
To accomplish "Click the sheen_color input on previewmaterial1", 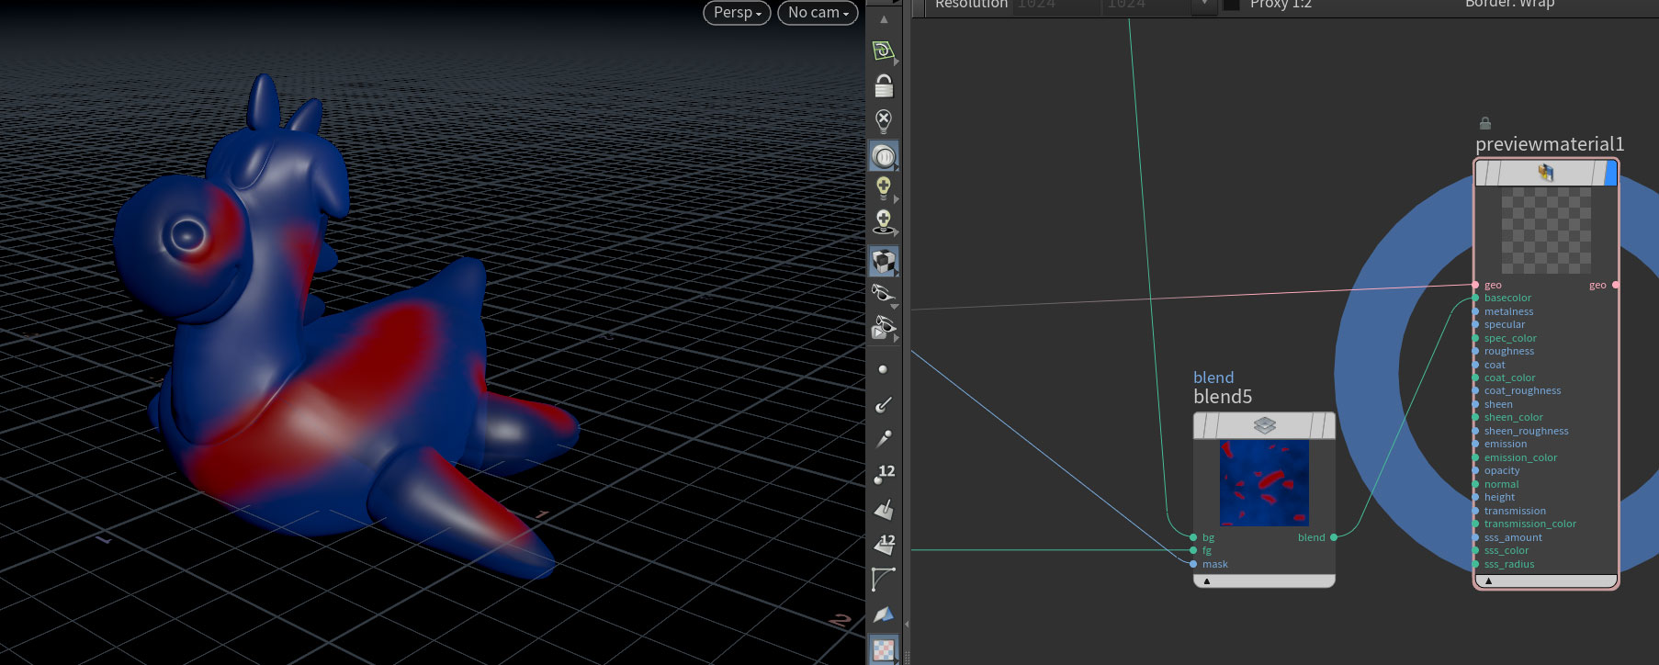I will 1475,417.
